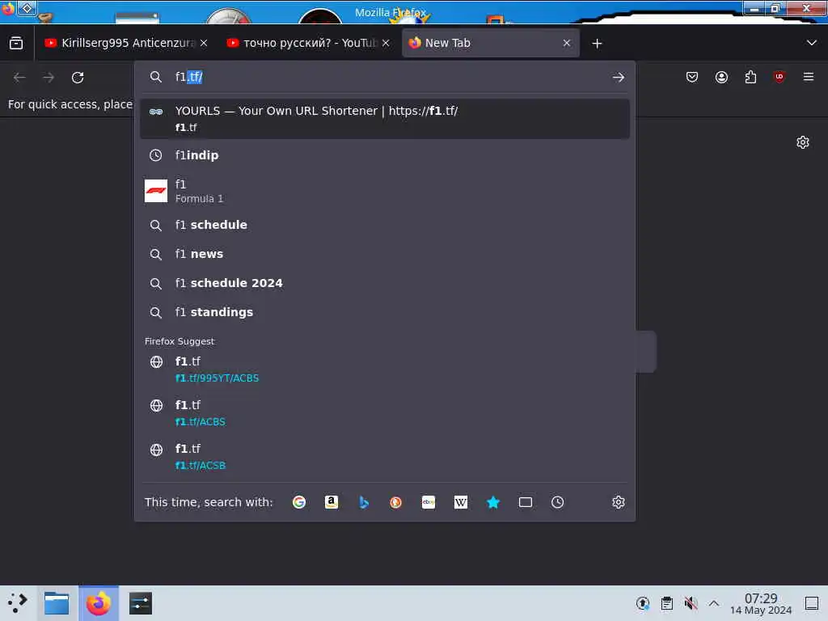Search this time with Google
The image size is (828, 621).
(x=299, y=502)
